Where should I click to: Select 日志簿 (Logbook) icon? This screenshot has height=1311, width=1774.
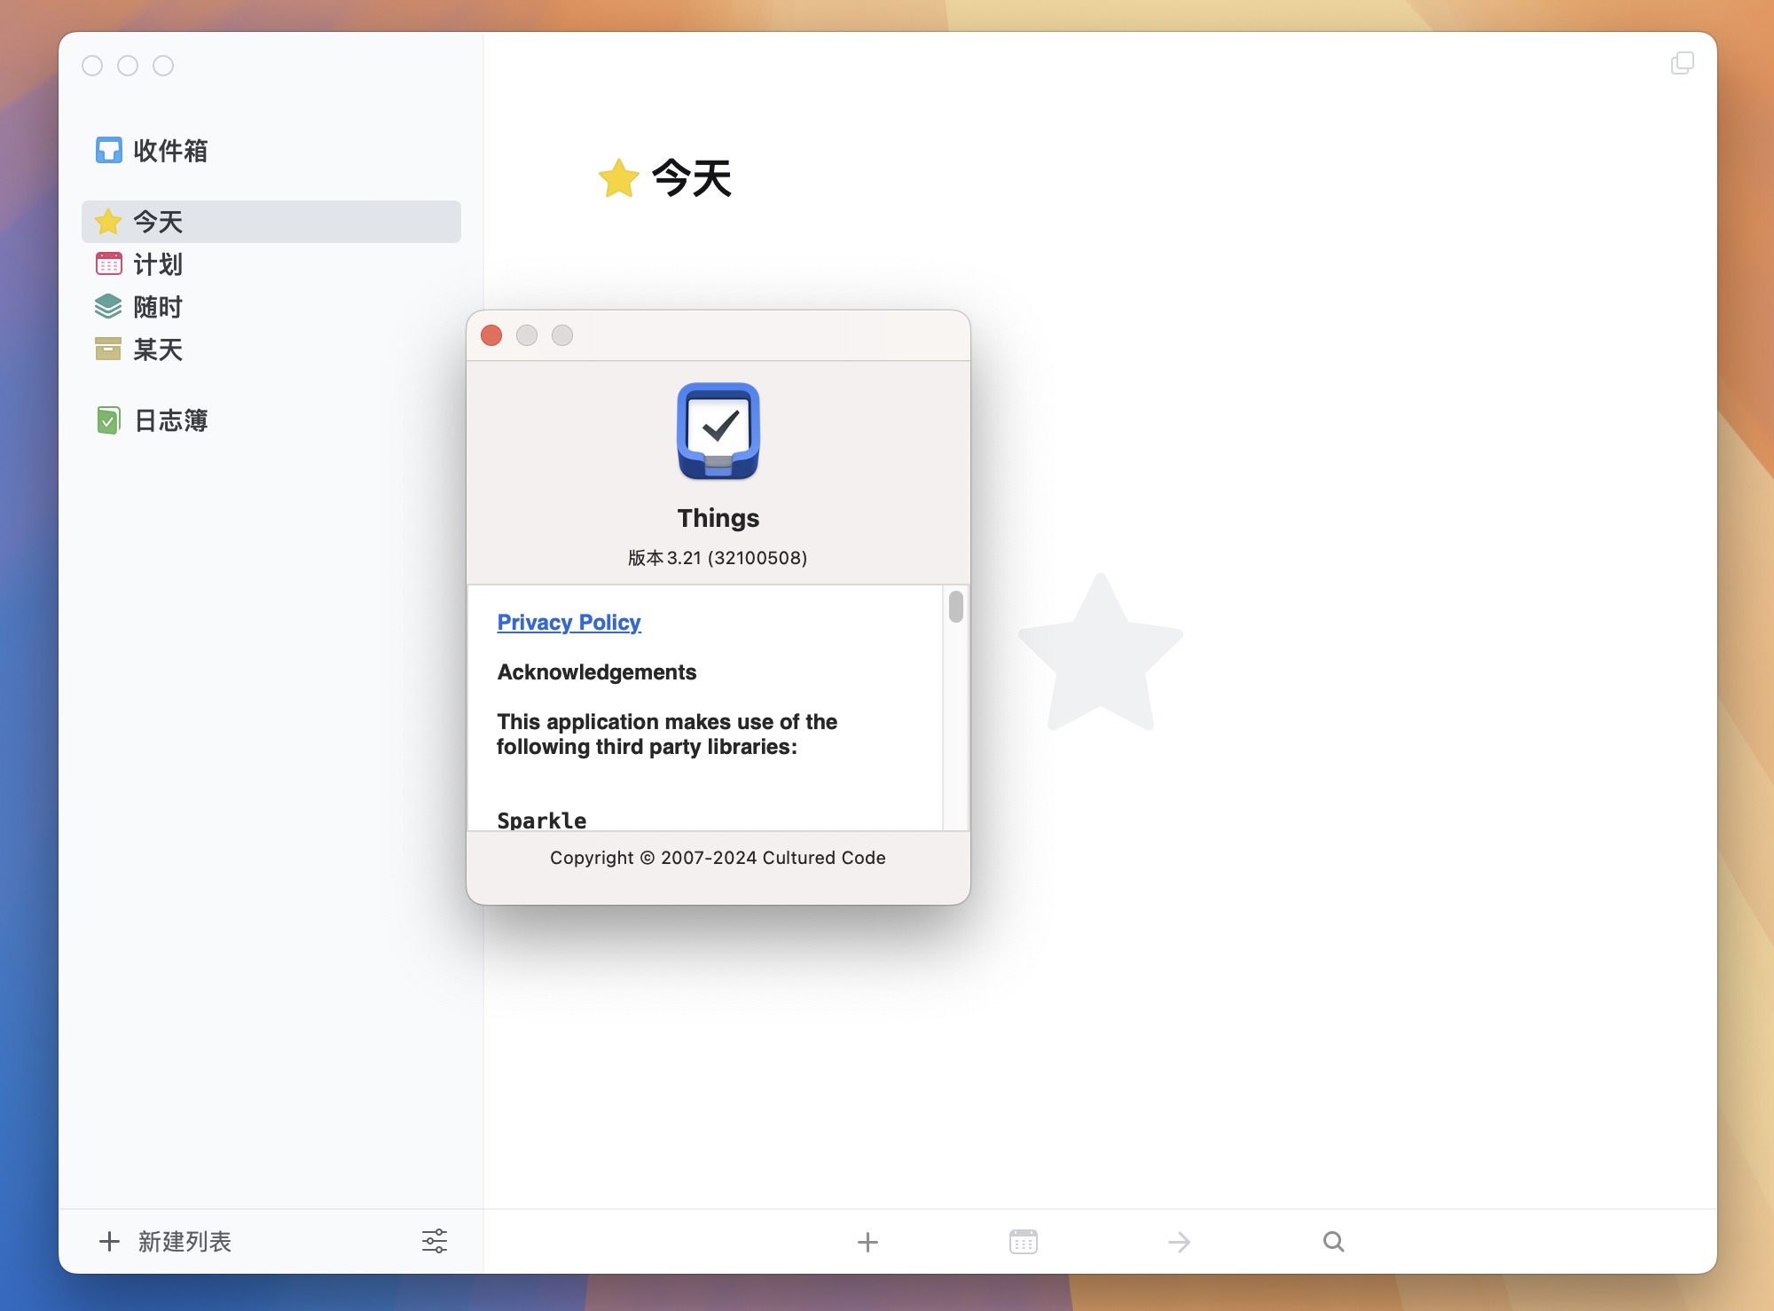[107, 420]
